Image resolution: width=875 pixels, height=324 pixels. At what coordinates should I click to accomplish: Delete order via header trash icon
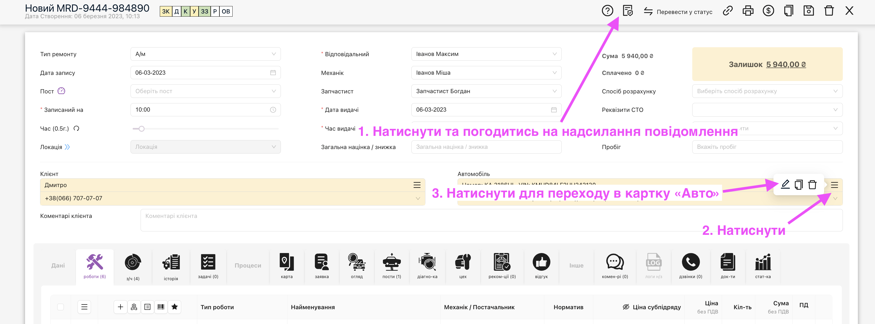829,11
